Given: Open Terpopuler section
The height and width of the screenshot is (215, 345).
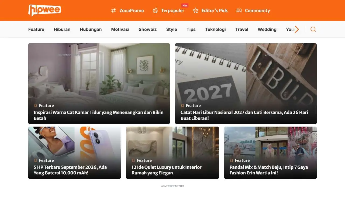Looking at the screenshot, I should pyautogui.click(x=173, y=10).
